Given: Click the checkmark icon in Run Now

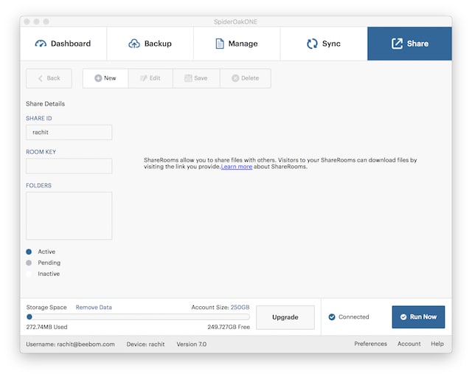Looking at the screenshot, I should point(403,317).
